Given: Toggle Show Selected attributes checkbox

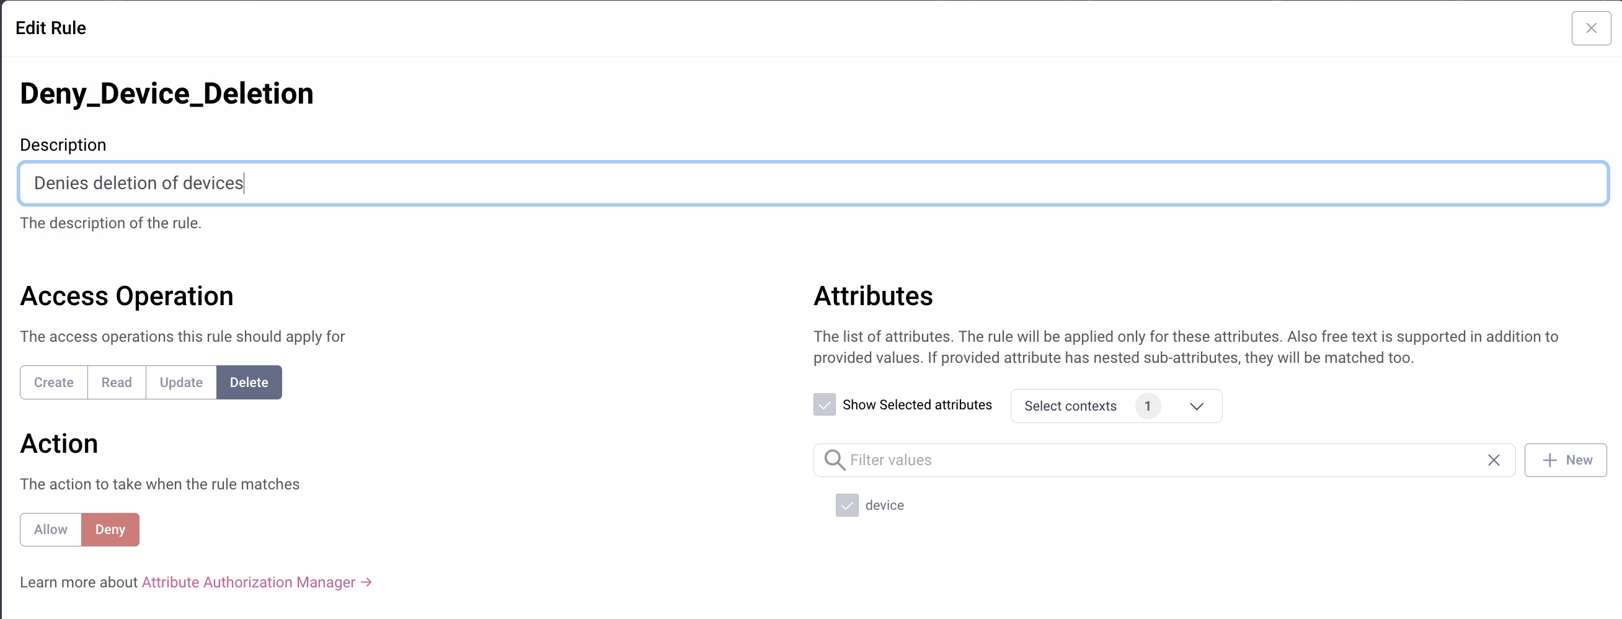Looking at the screenshot, I should coord(824,405).
